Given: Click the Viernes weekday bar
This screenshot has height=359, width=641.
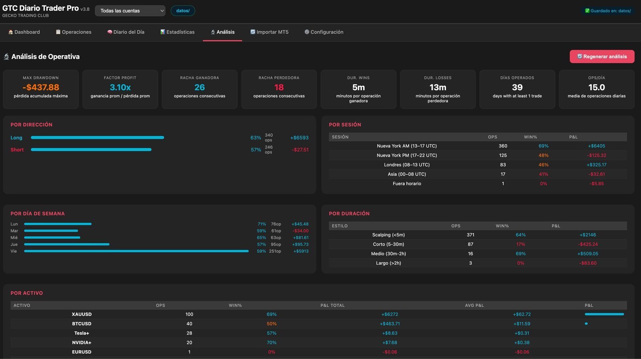Looking at the screenshot, I should tap(136, 251).
